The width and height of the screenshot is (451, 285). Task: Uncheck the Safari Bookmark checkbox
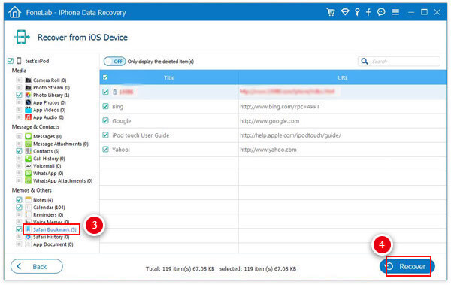[x=19, y=229]
